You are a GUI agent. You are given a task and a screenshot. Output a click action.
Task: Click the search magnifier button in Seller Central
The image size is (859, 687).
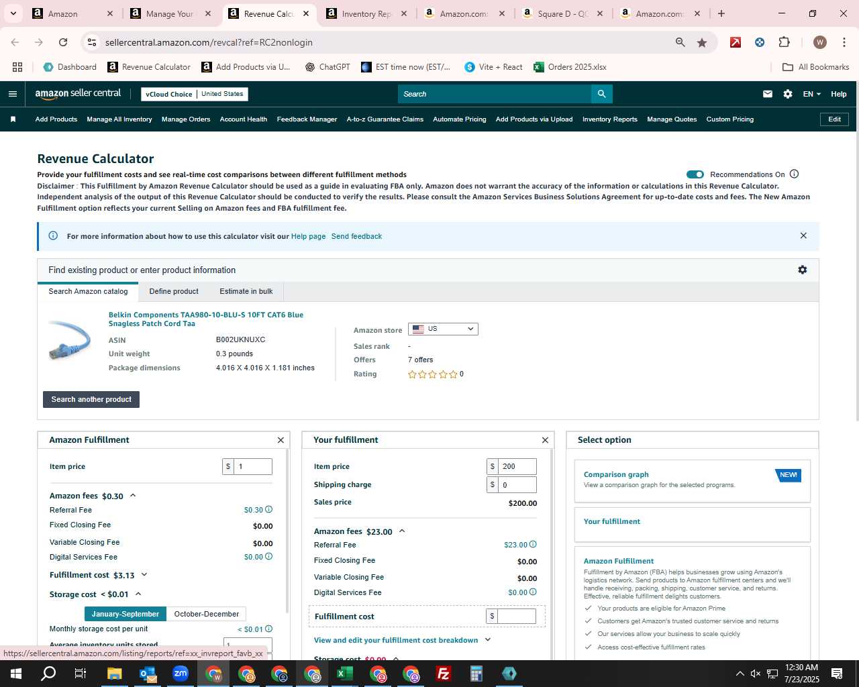(602, 94)
